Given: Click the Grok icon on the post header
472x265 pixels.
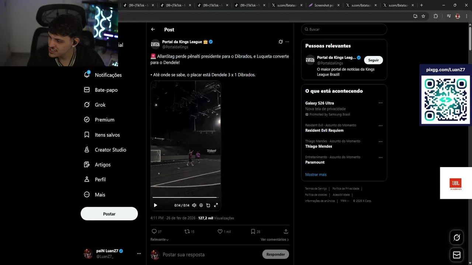Looking at the screenshot, I should pyautogui.click(x=281, y=42).
